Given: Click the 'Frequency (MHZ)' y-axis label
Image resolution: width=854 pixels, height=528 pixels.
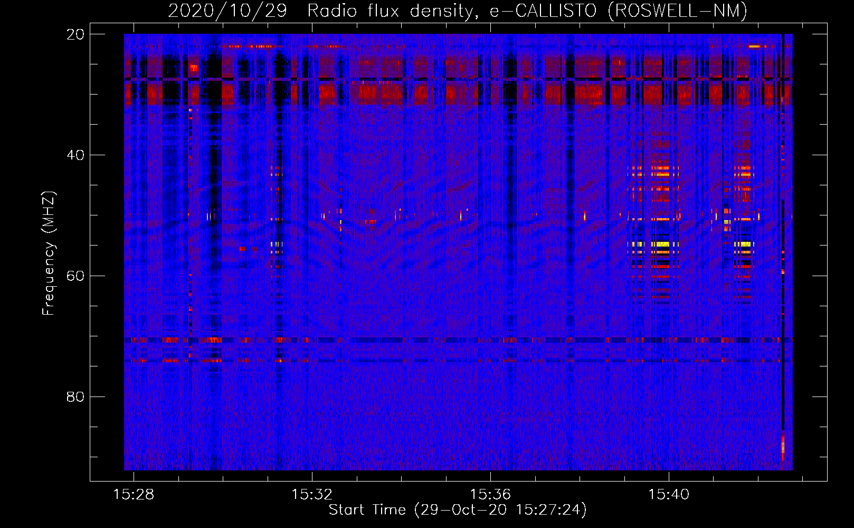Looking at the screenshot, I should click(x=49, y=253).
